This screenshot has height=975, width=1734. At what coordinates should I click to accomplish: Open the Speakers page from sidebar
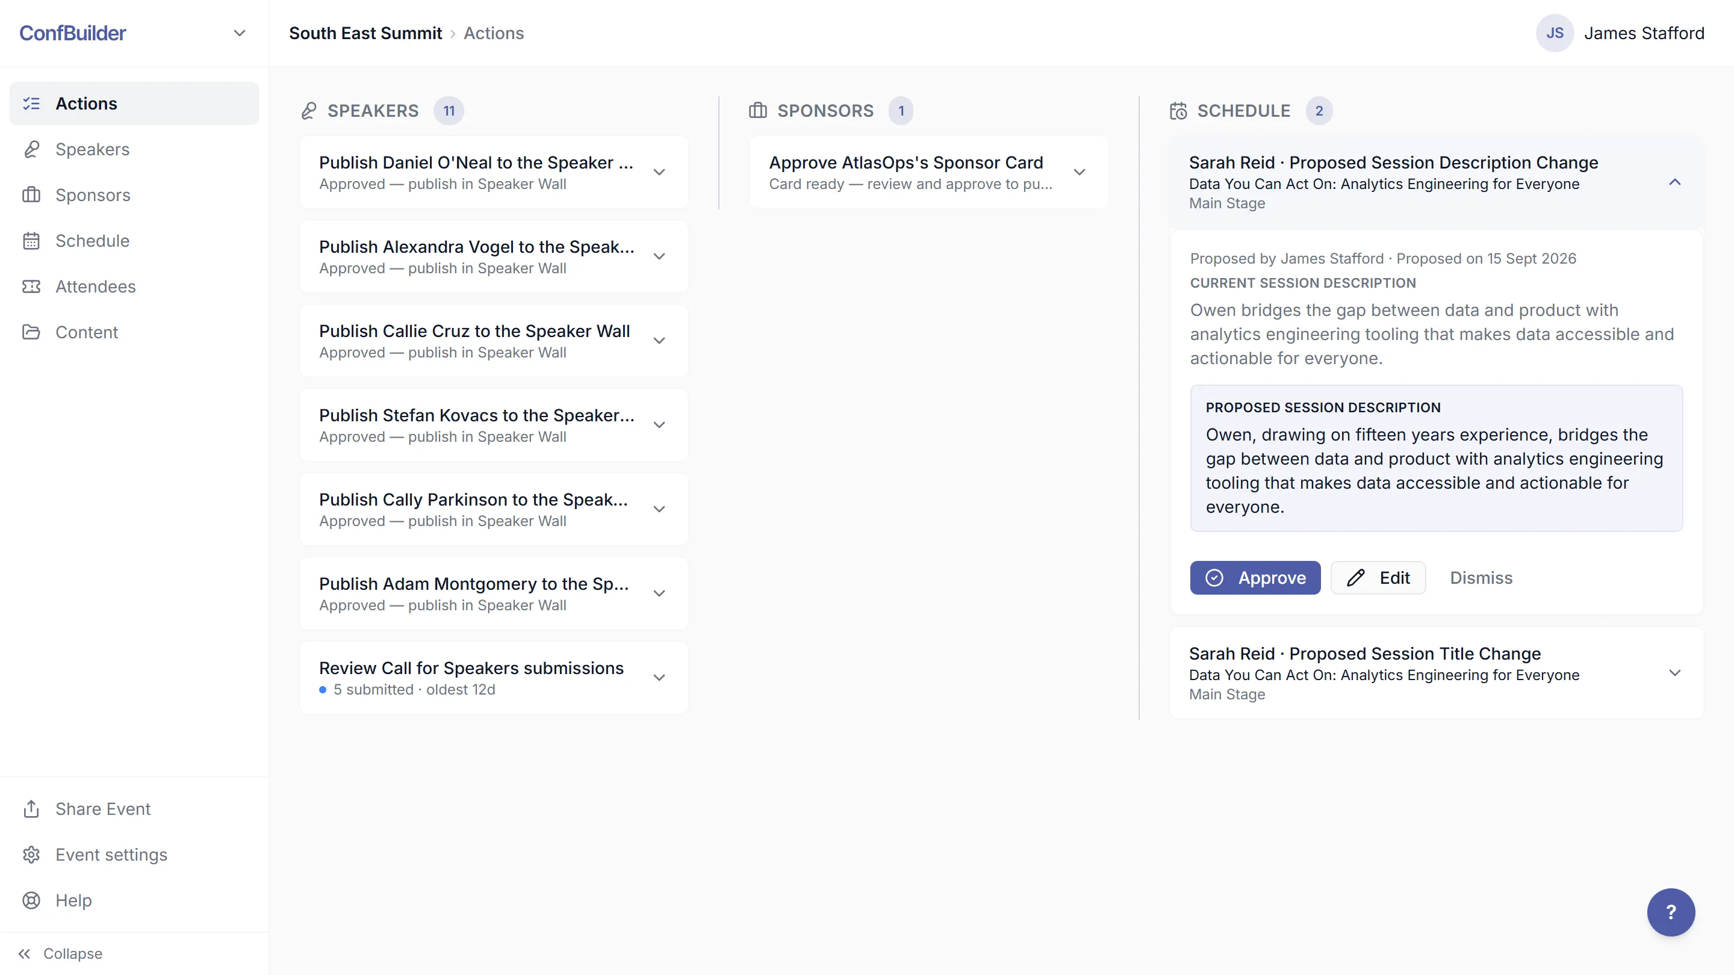134,149
